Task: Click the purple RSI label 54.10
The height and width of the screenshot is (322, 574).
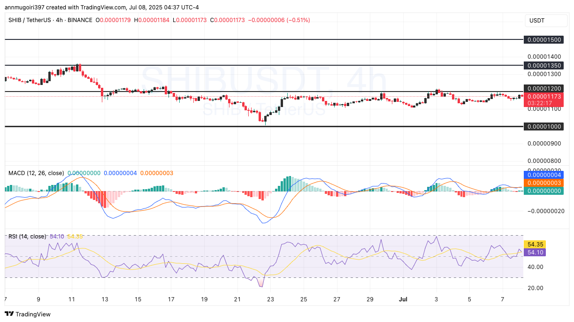Action: point(535,252)
